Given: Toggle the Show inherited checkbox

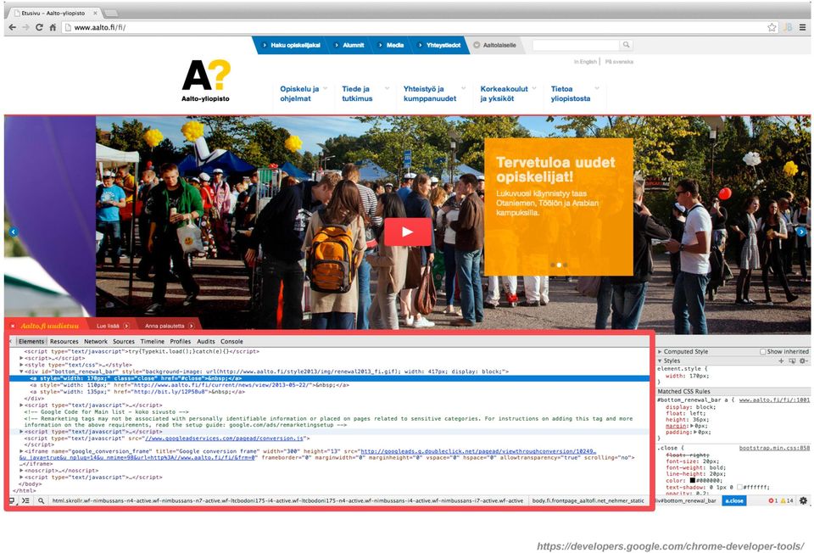Looking at the screenshot, I should (x=762, y=351).
